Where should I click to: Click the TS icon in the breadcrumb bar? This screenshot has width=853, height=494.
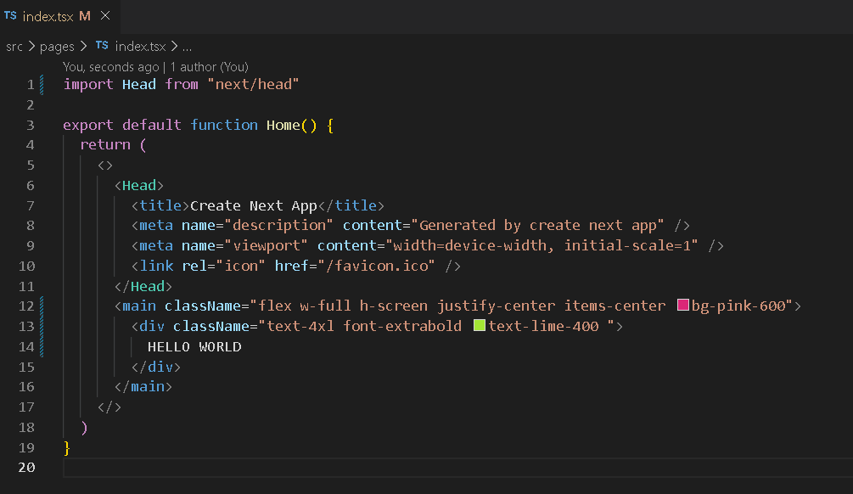click(x=102, y=46)
